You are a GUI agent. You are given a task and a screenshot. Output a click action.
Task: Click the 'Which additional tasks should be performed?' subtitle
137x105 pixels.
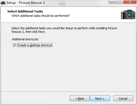coord(41,16)
